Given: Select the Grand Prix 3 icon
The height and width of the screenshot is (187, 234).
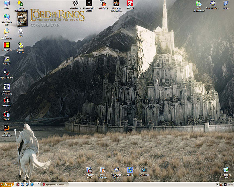Looking at the screenshot, I should [75, 3].
